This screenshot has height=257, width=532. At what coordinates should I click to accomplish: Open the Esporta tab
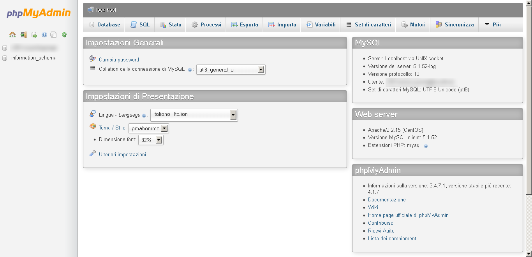pyautogui.click(x=244, y=24)
